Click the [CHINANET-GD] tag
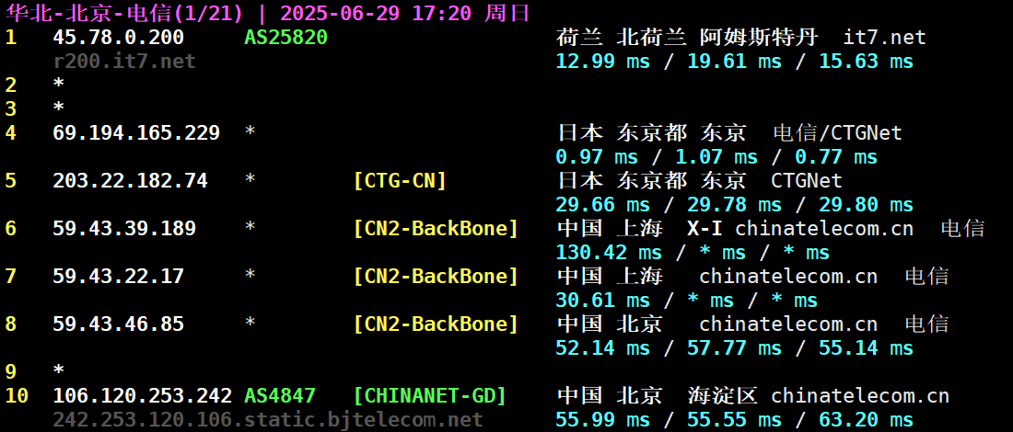Image resolution: width=1013 pixels, height=432 pixels. coord(430,395)
